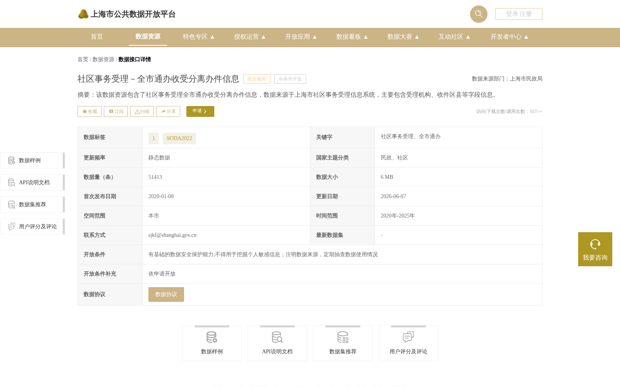Open sidebar API说明文档 item
The width and height of the screenshot is (620, 387).
tap(33, 183)
